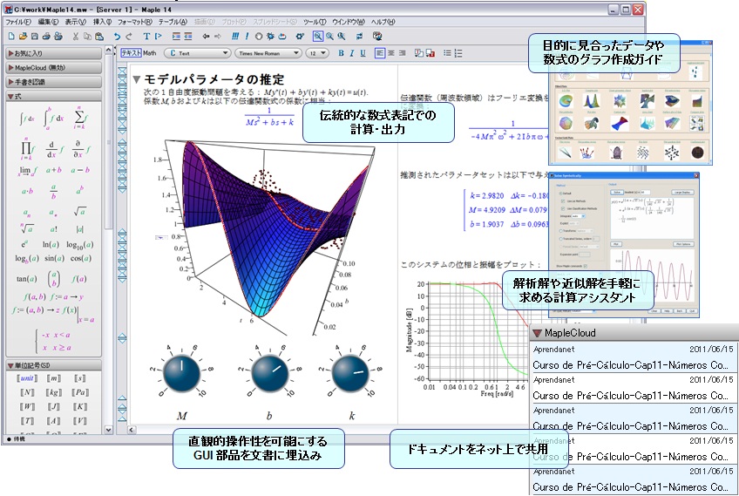Image resolution: width=739 pixels, height=496 pixels.
Task: Click the numbered list icon in the format bar
Action: pyautogui.click(x=458, y=53)
